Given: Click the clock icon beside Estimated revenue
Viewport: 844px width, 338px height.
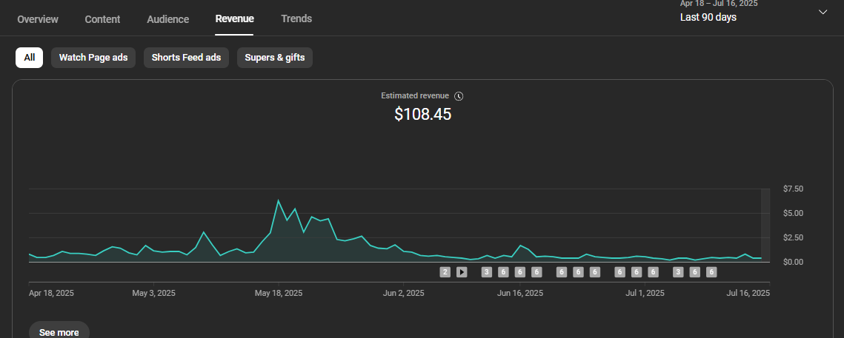Looking at the screenshot, I should [x=459, y=96].
